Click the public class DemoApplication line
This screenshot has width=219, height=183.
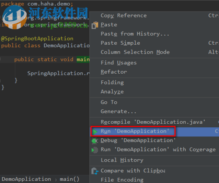click(45, 46)
